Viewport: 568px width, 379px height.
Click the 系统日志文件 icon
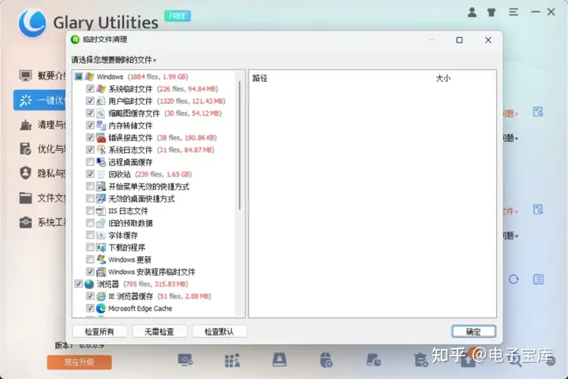(x=101, y=150)
